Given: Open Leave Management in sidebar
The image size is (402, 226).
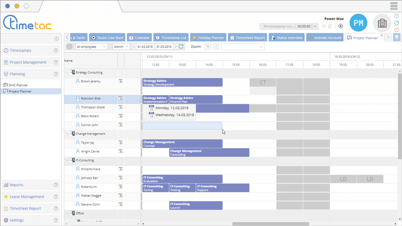Looking at the screenshot, I should [27, 197].
